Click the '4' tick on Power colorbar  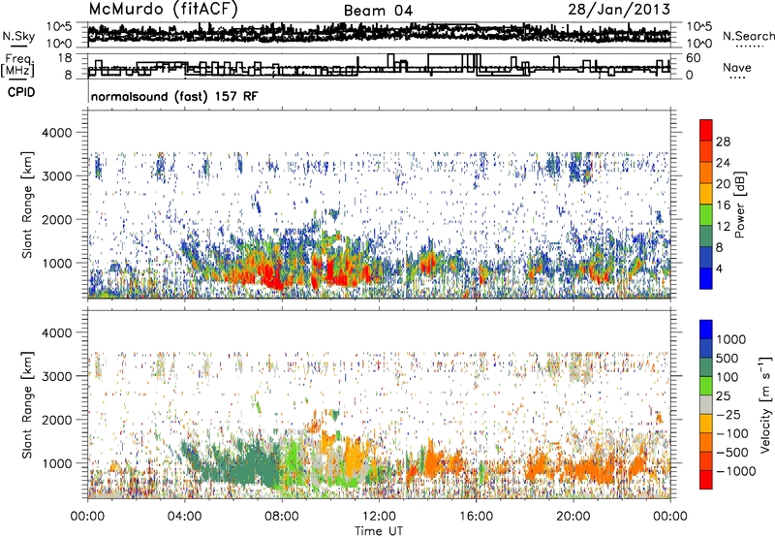[x=720, y=268]
